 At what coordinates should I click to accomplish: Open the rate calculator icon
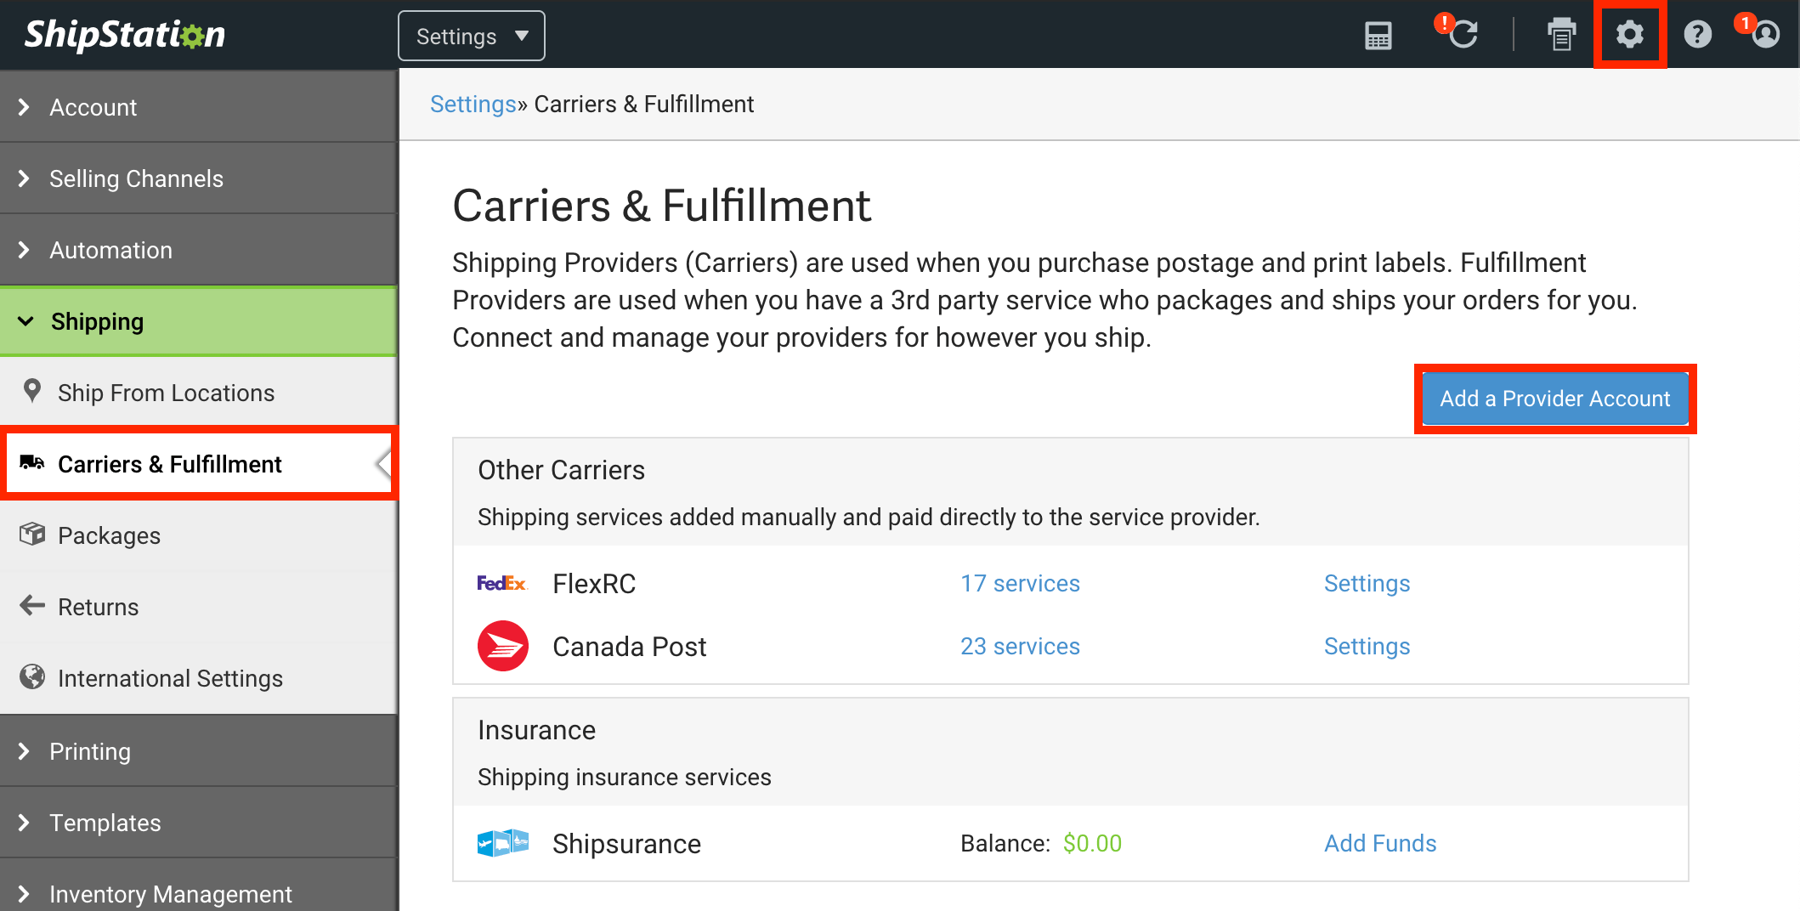pos(1378,36)
